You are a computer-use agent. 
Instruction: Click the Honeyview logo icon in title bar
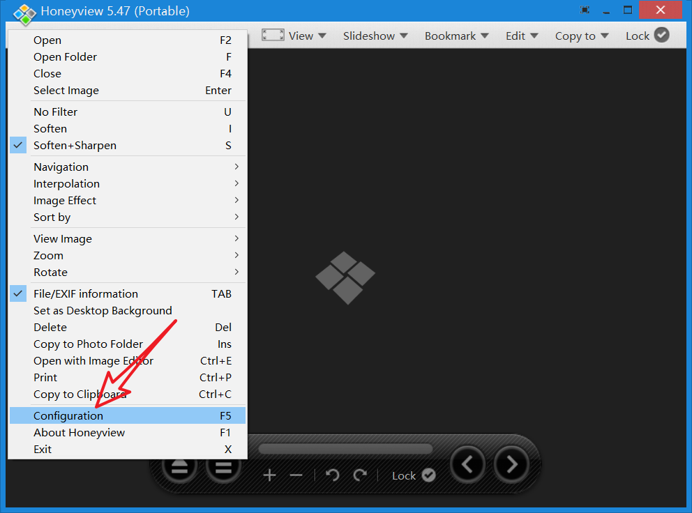(24, 14)
